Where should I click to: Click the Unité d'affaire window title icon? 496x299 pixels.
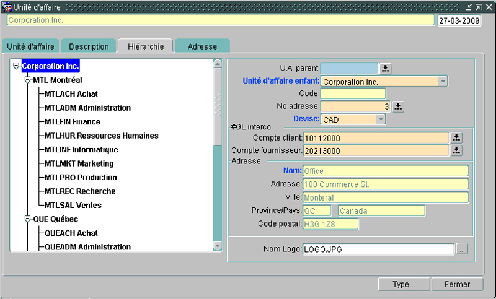tap(7, 7)
